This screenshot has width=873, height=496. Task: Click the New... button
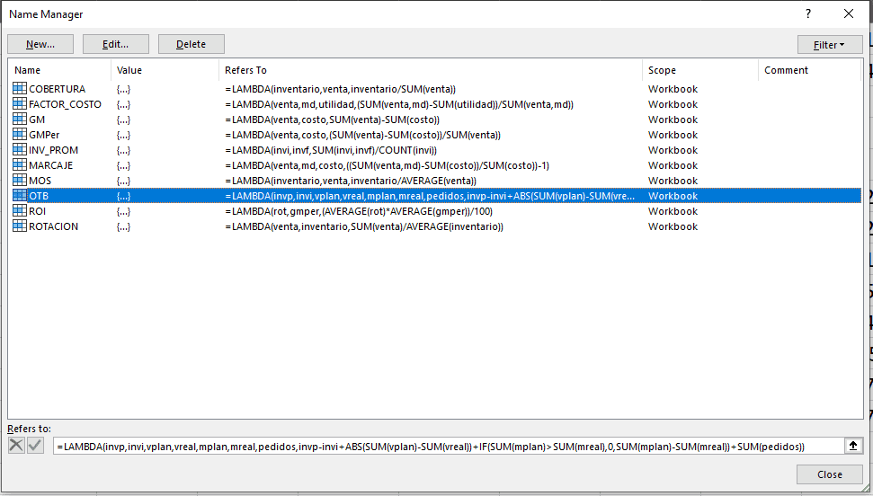[x=40, y=44]
